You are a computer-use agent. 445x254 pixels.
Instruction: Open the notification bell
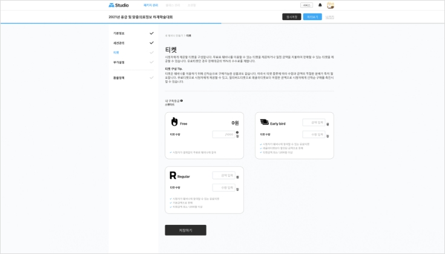[320, 5]
